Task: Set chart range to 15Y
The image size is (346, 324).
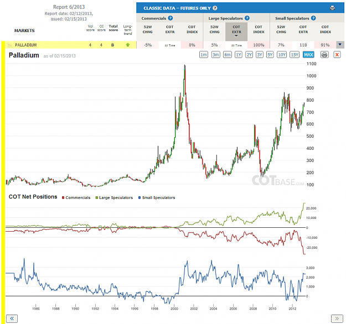Action: 295,54
